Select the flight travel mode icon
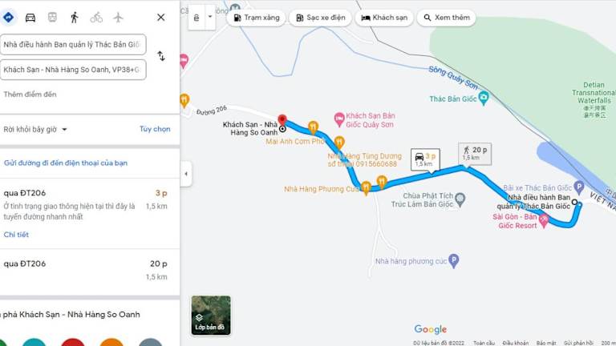This screenshot has height=346, width=616. (118, 18)
